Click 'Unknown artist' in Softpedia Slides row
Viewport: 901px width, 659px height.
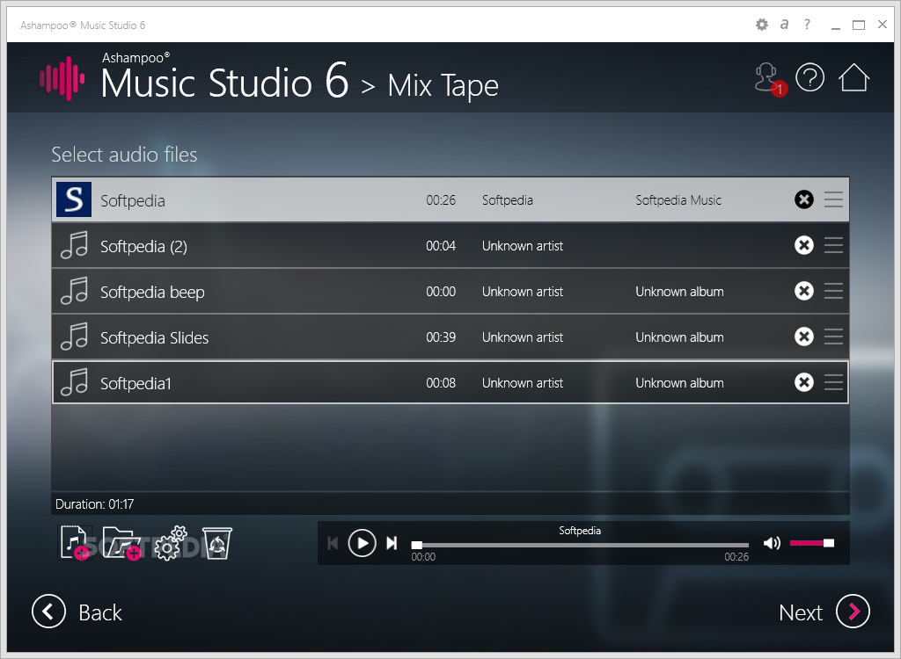(x=523, y=337)
